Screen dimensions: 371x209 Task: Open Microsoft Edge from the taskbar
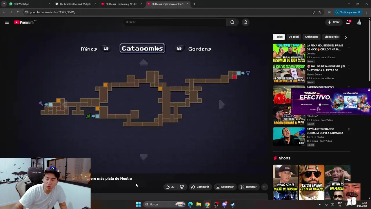tap(190, 204)
